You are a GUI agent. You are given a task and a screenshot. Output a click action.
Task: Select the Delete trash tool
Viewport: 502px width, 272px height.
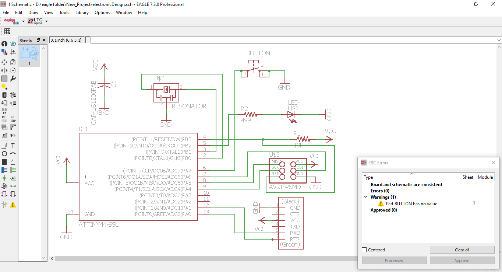click(x=4, y=95)
